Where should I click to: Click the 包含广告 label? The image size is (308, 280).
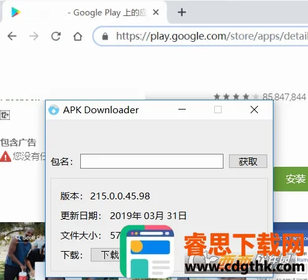[19, 142]
